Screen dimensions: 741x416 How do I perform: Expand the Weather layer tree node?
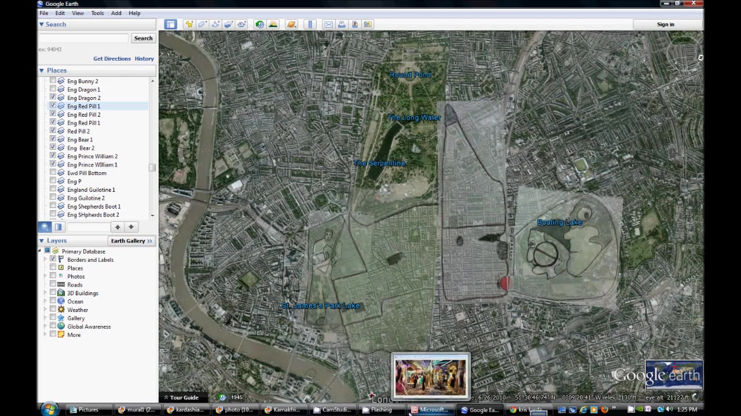[45, 310]
